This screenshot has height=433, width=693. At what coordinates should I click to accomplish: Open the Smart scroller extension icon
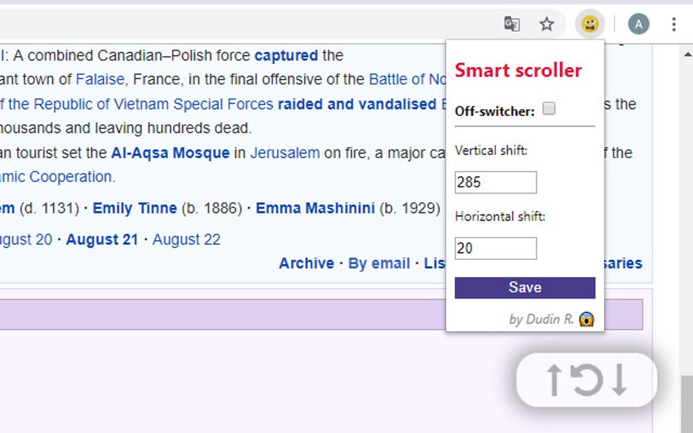tap(590, 24)
